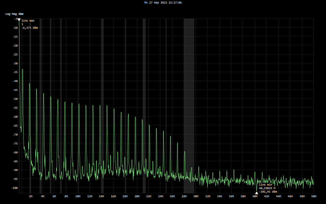Click the Y-axis label '-25'
Screen dimensions: 326x204
pos(15,54)
